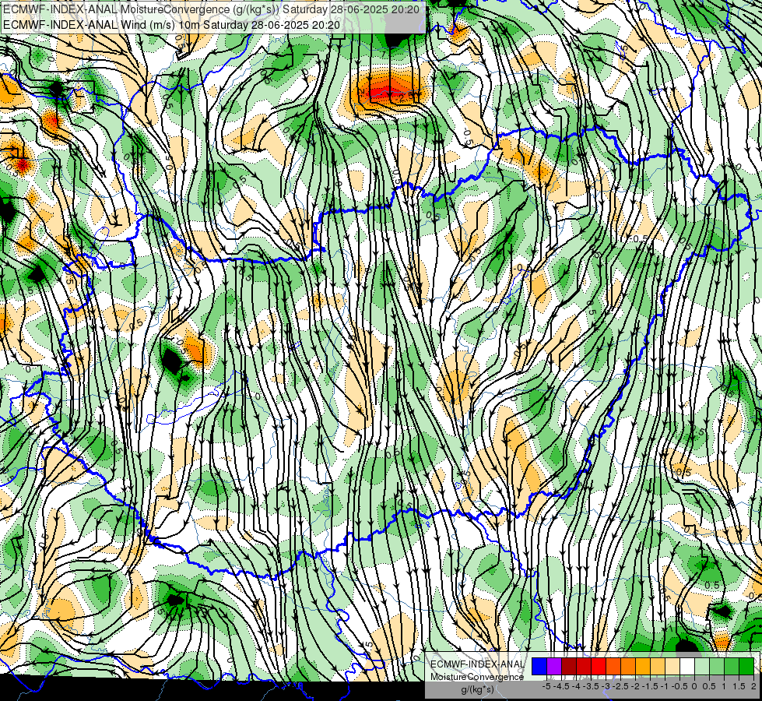
Task: Click the '-1.5' legend scale value
Action: coord(650,686)
